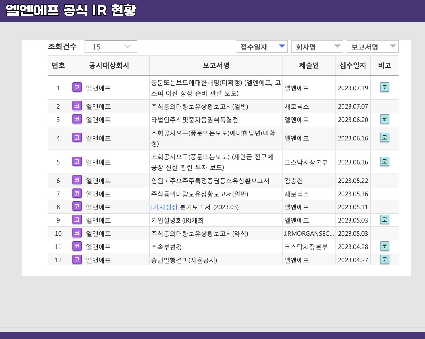Click 엘앤에프 company name in row 6
Image resolution: width=425 pixels, height=339 pixels.
coord(99,181)
